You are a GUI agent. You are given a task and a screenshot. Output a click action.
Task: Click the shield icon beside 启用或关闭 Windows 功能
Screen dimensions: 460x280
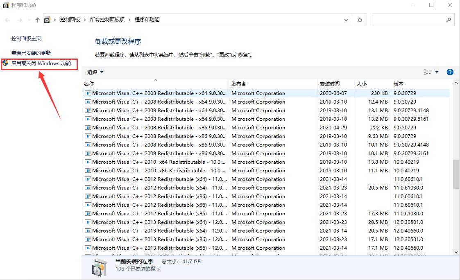tap(5, 64)
